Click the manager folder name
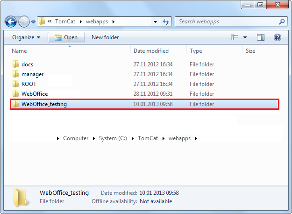Screen dimensions: 292x214 pos(32,74)
